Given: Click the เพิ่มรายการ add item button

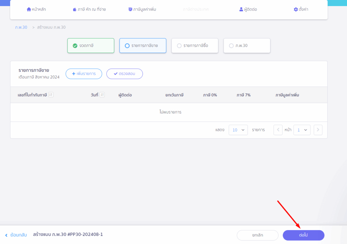Looking at the screenshot, I should (x=84, y=74).
